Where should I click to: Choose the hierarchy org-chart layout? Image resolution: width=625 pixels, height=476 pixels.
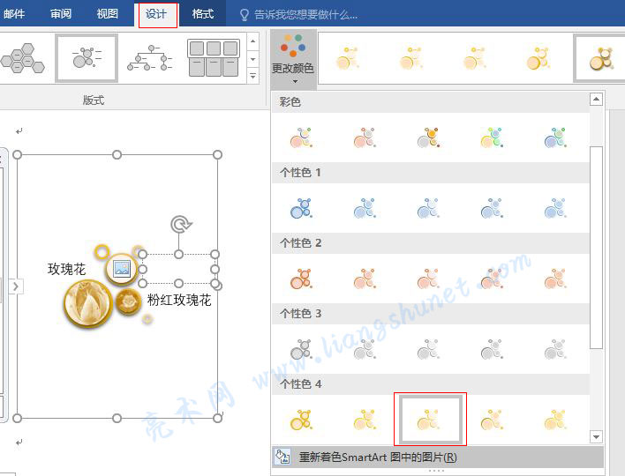tap(149, 58)
